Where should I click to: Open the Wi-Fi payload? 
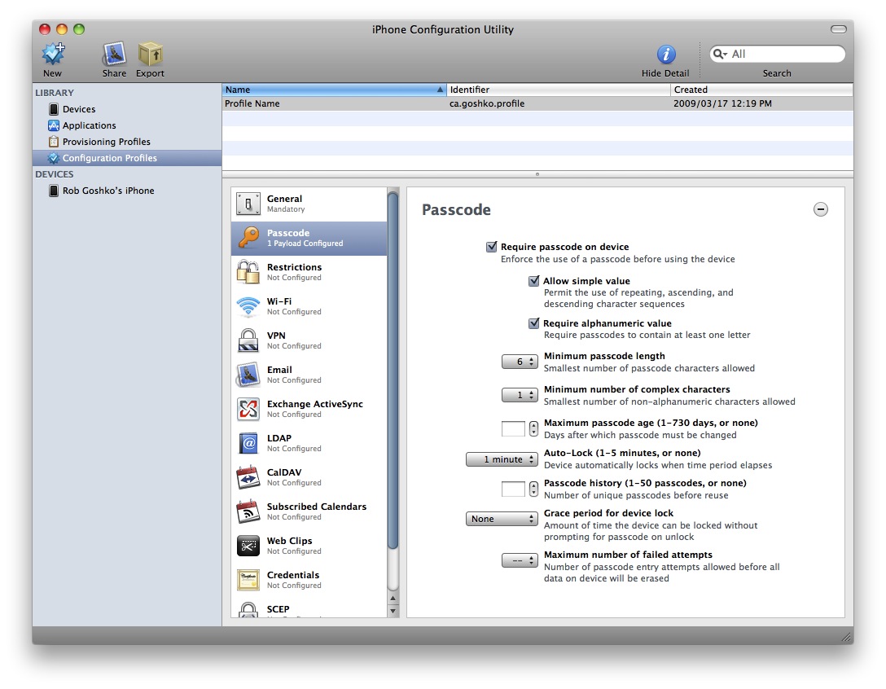click(309, 306)
